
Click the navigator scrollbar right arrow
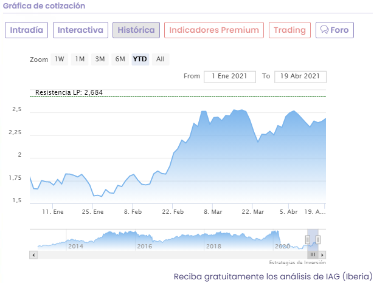tap(323, 254)
